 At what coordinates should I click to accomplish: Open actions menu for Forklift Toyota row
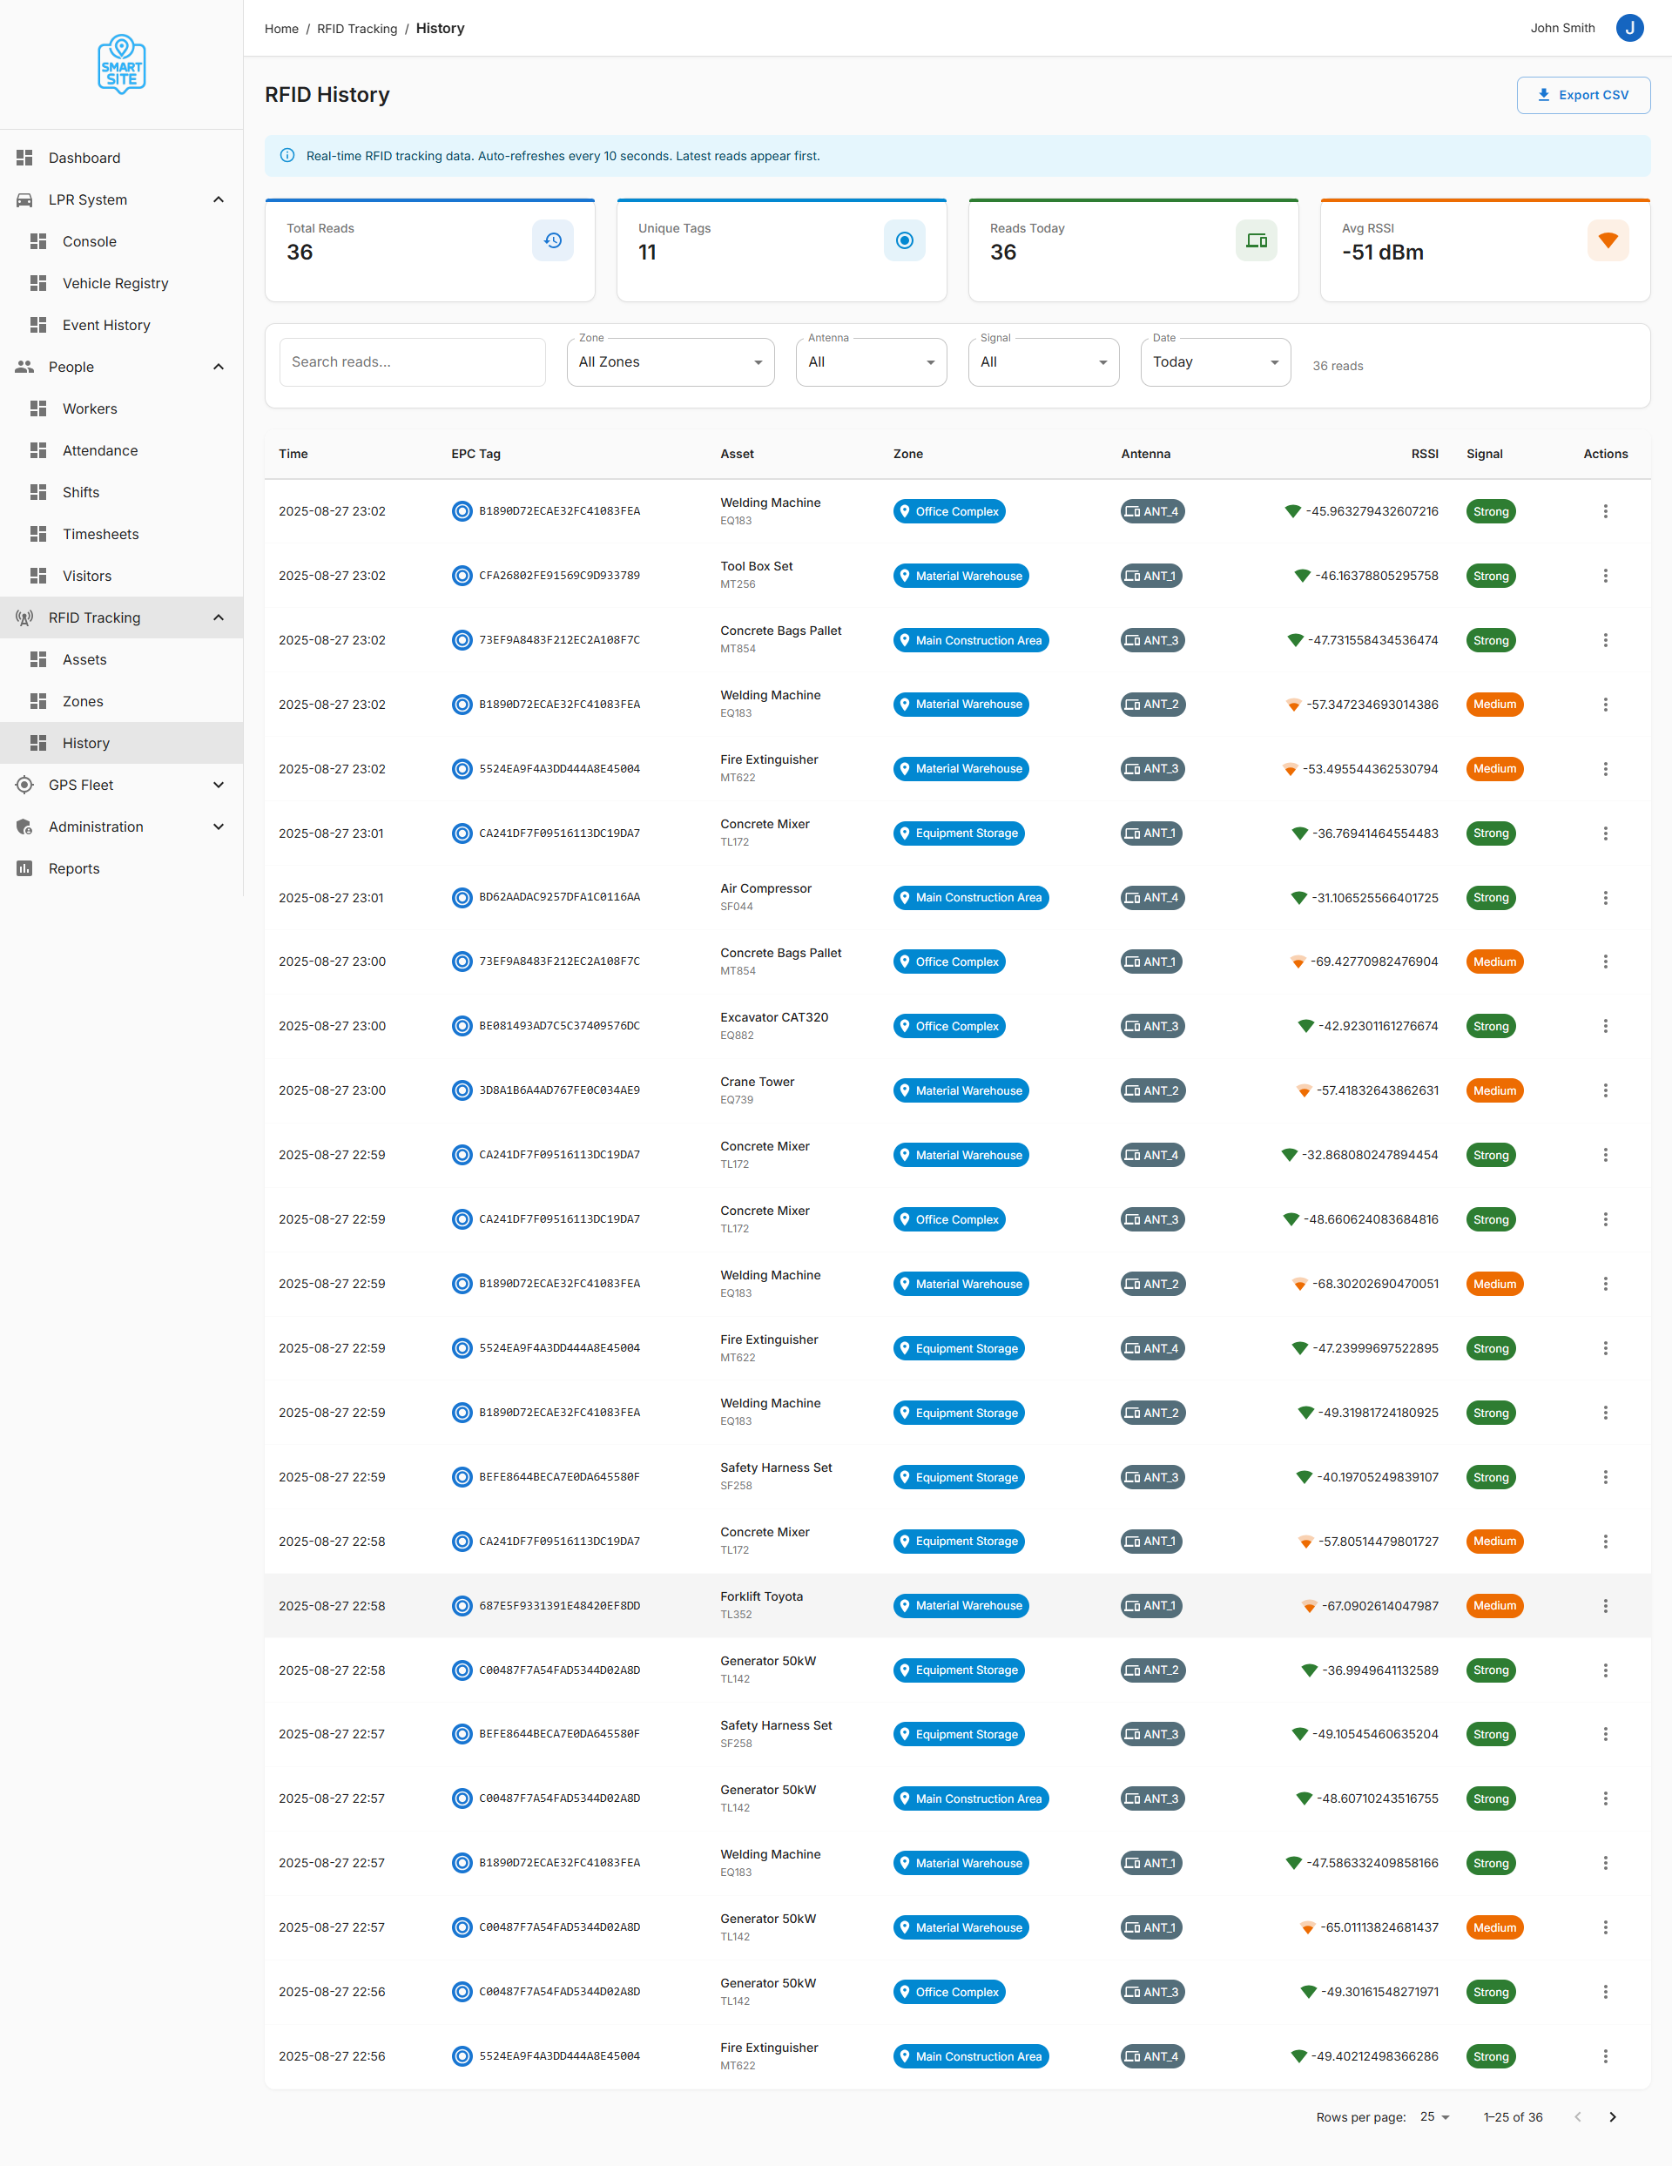pos(1605,1606)
